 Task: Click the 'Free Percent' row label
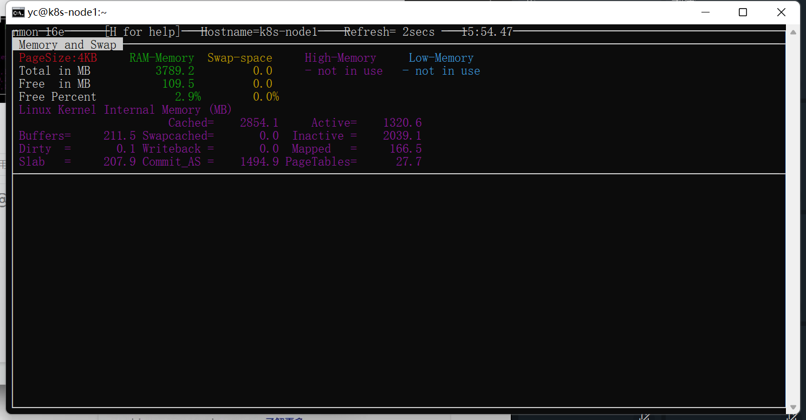pyautogui.click(x=57, y=97)
